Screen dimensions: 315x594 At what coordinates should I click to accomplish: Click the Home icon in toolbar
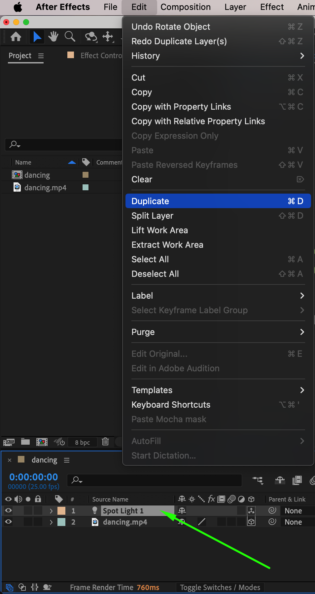(x=16, y=36)
